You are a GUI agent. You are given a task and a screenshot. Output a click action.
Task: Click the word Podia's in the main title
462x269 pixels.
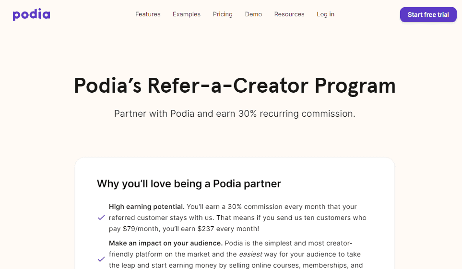107,86
